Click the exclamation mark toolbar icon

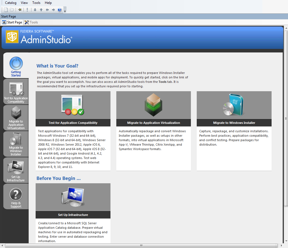click(27, 10)
